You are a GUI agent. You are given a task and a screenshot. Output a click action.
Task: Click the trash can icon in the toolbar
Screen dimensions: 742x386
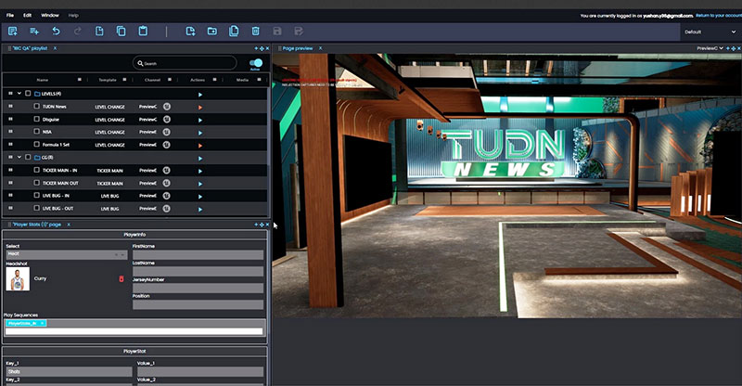254,32
